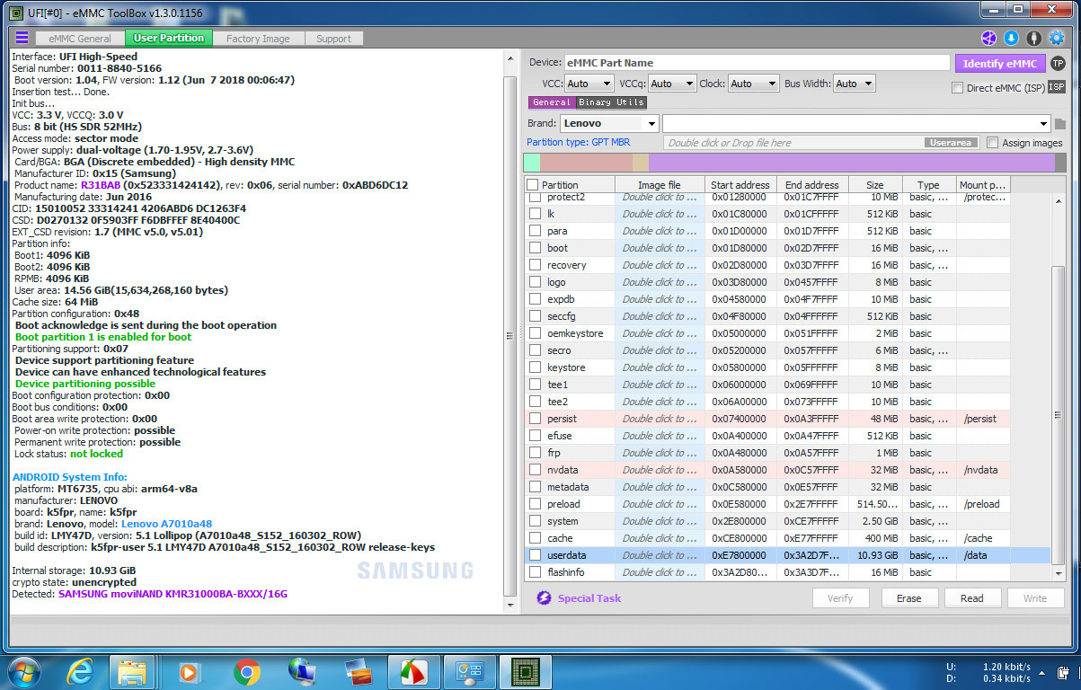Click the TP round icon beside Identify eMMC

(x=1058, y=63)
